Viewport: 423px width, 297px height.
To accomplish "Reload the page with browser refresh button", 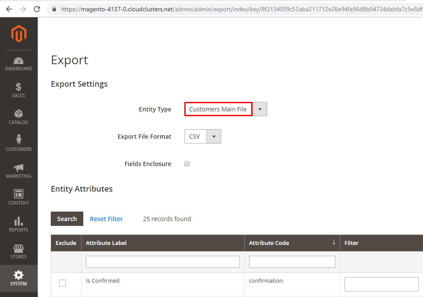I will click(x=37, y=9).
